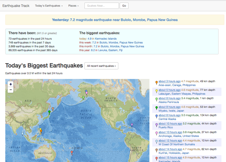Open the about 14 hours ago quake link
226x162 pixels.
point(170,149)
